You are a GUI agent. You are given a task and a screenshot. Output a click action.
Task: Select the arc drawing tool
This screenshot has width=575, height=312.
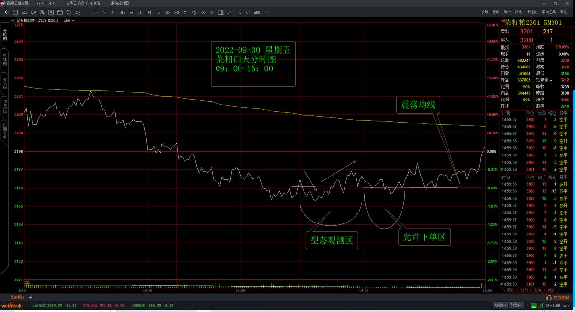pos(247,12)
